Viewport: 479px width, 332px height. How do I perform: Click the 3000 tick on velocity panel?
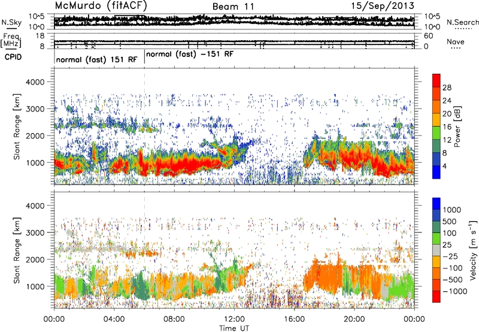(x=35, y=233)
